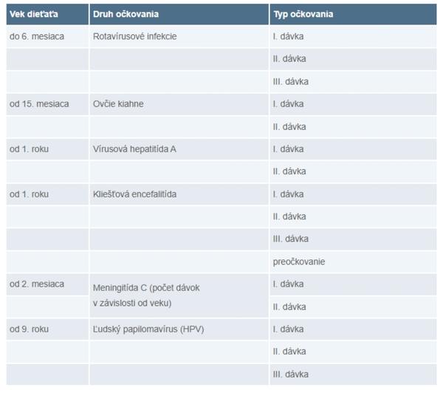Viewport: 443px width, 393px height.
Task: Click 'I. dávka' beside Meningitída C
Action: pos(289,284)
